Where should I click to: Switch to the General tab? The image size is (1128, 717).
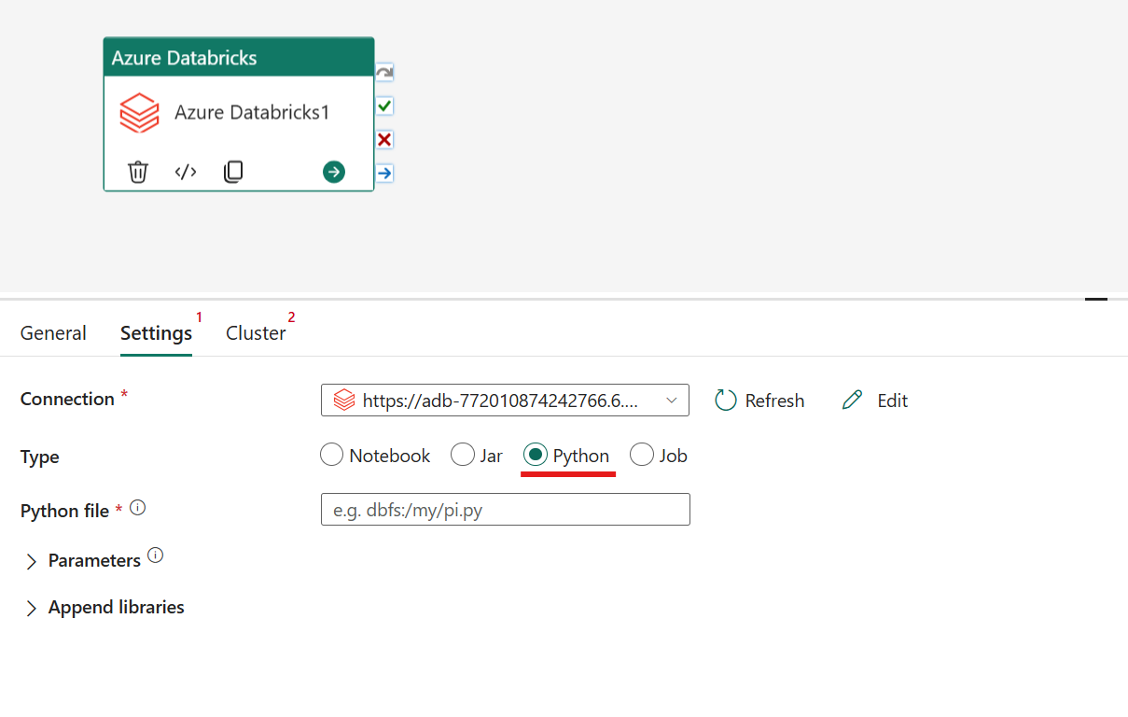pos(53,332)
